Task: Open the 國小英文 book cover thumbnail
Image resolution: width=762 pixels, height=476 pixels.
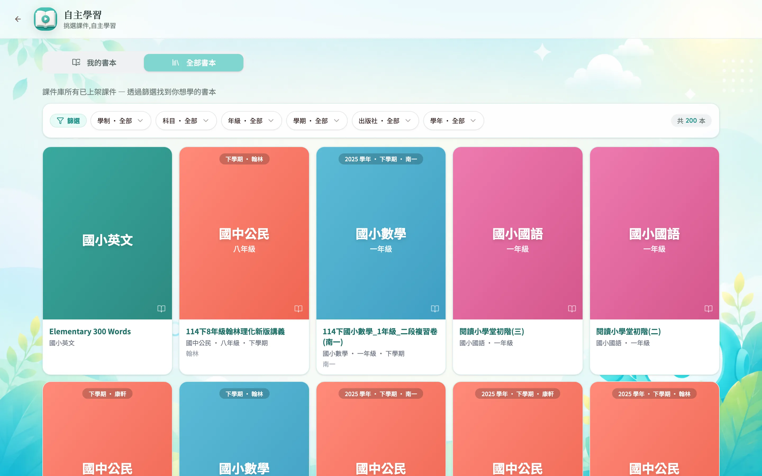Action: [x=107, y=233]
